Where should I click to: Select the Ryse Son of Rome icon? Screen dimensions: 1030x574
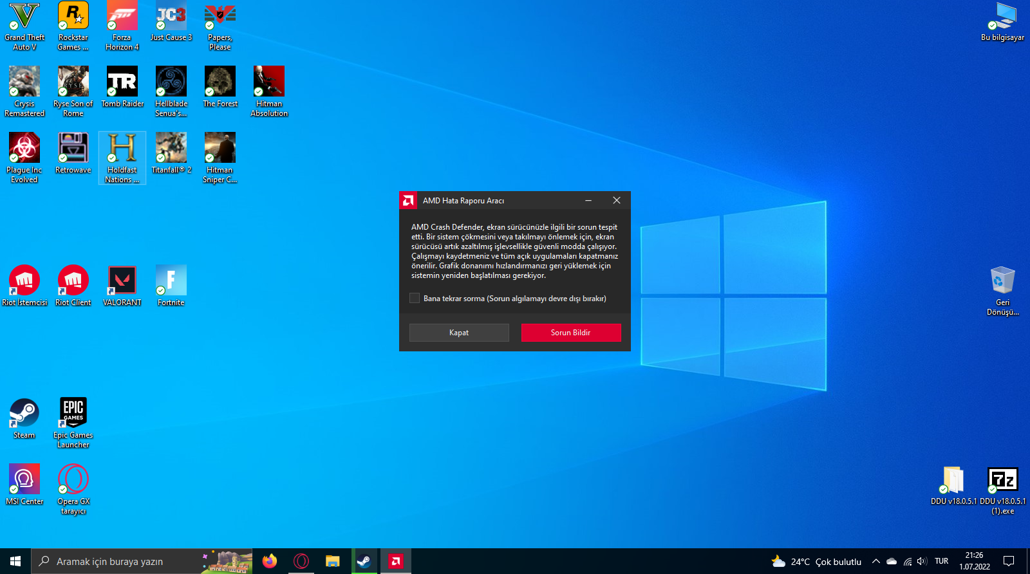click(73, 92)
